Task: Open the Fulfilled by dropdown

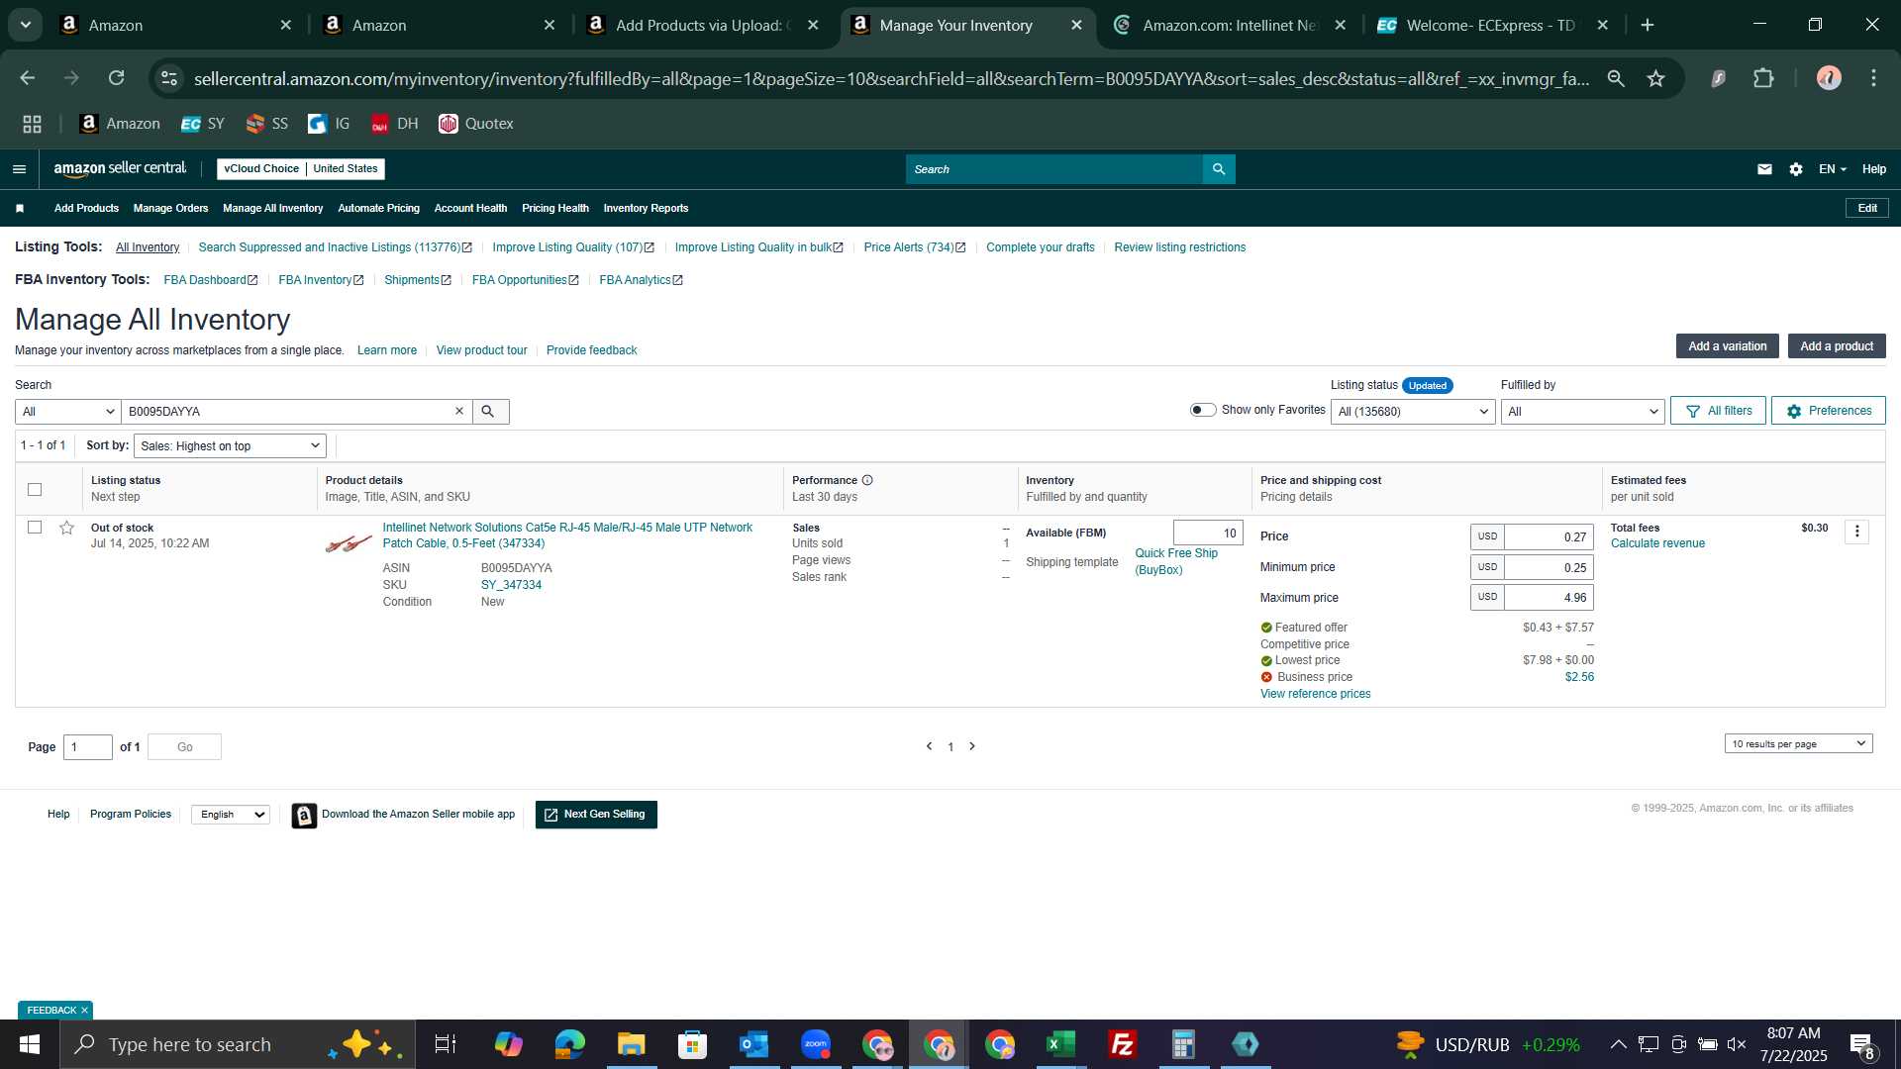Action: click(1583, 412)
